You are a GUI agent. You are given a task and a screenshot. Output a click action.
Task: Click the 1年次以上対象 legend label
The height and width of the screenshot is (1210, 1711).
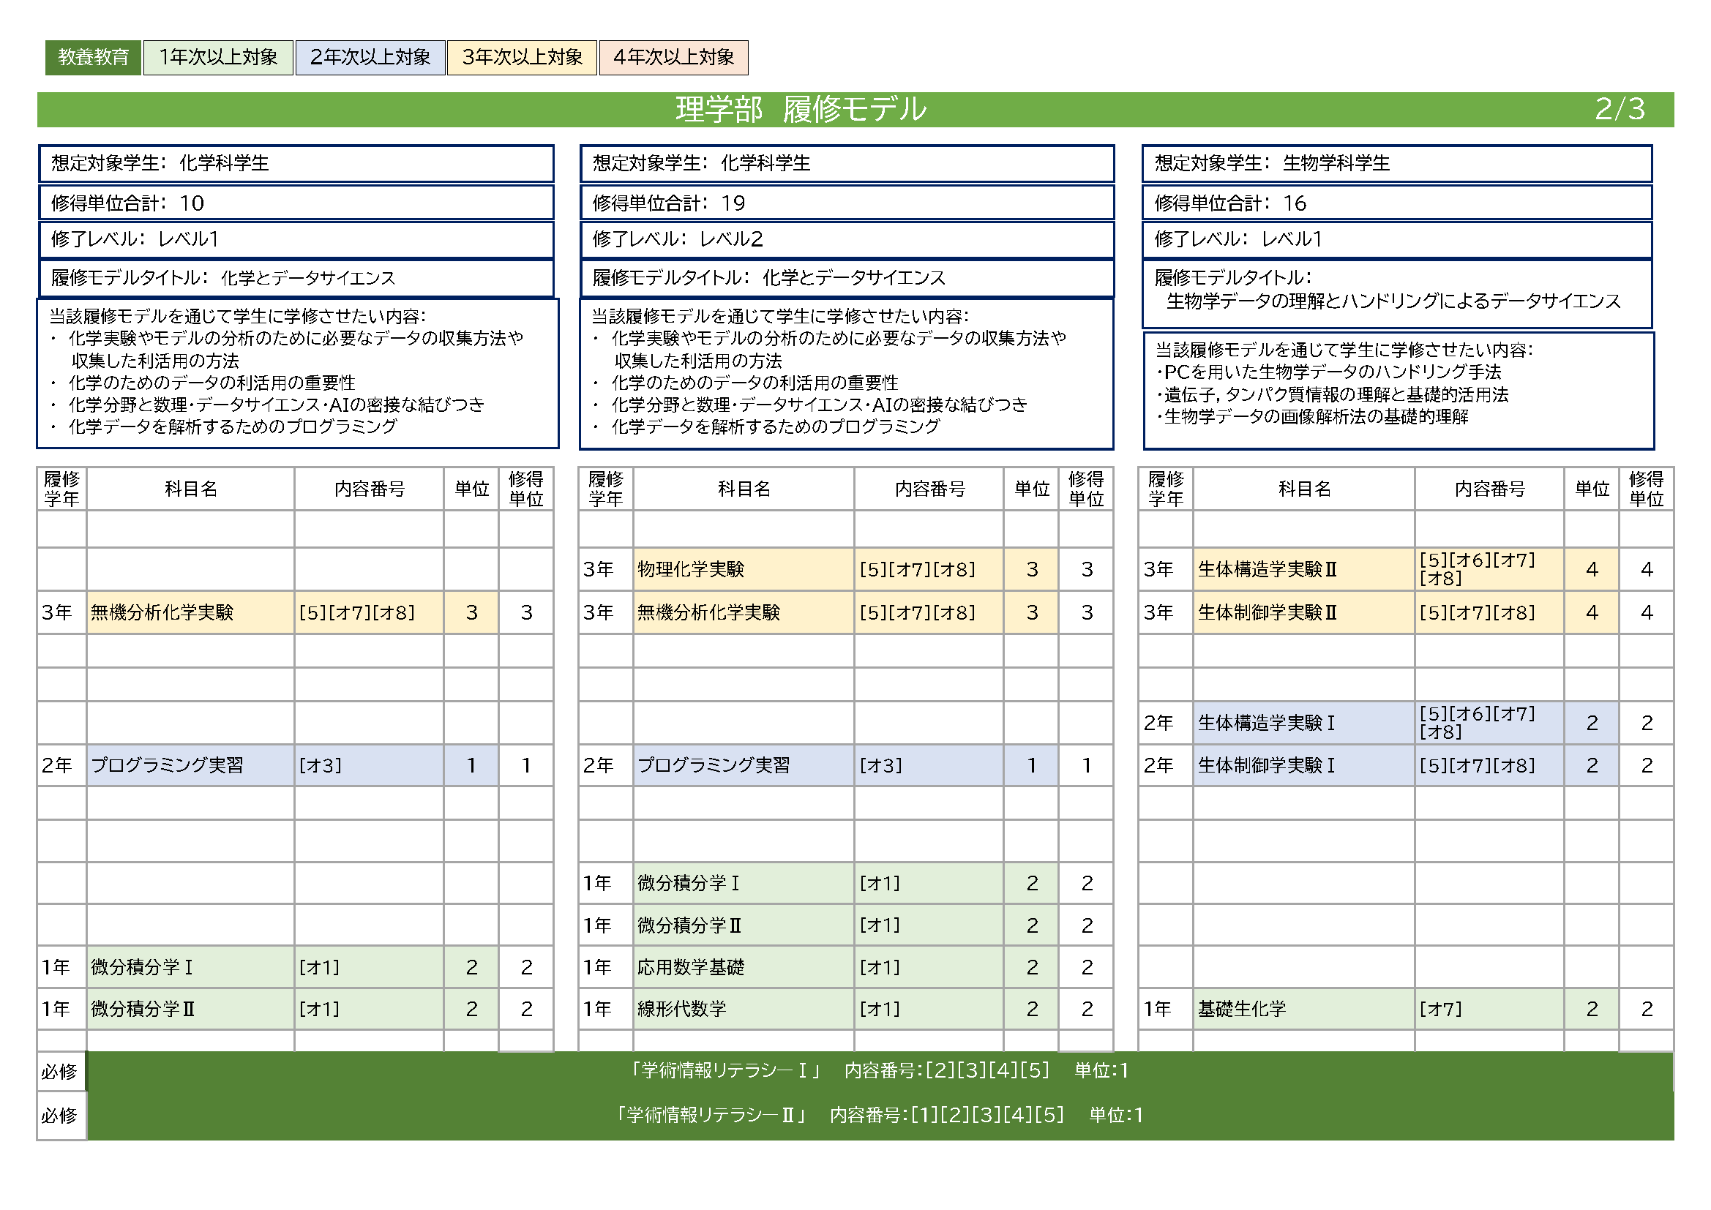218,57
